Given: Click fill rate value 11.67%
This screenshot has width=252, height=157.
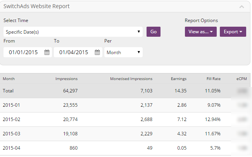Looking at the screenshot, I should tap(212, 133).
